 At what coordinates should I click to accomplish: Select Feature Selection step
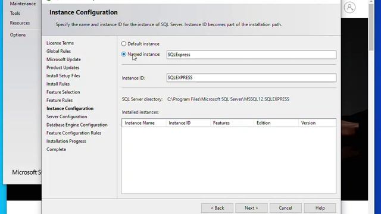pyautogui.click(x=63, y=92)
